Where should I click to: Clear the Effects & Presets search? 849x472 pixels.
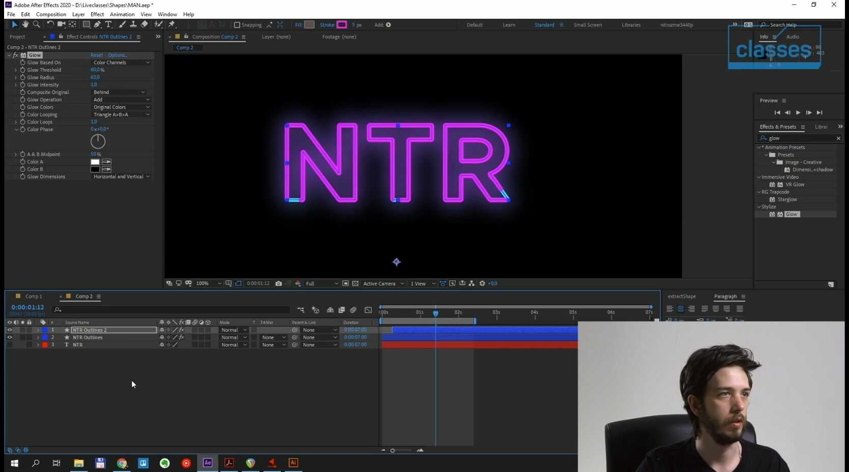click(838, 138)
